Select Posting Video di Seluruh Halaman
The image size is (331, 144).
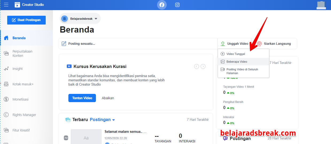243,71
